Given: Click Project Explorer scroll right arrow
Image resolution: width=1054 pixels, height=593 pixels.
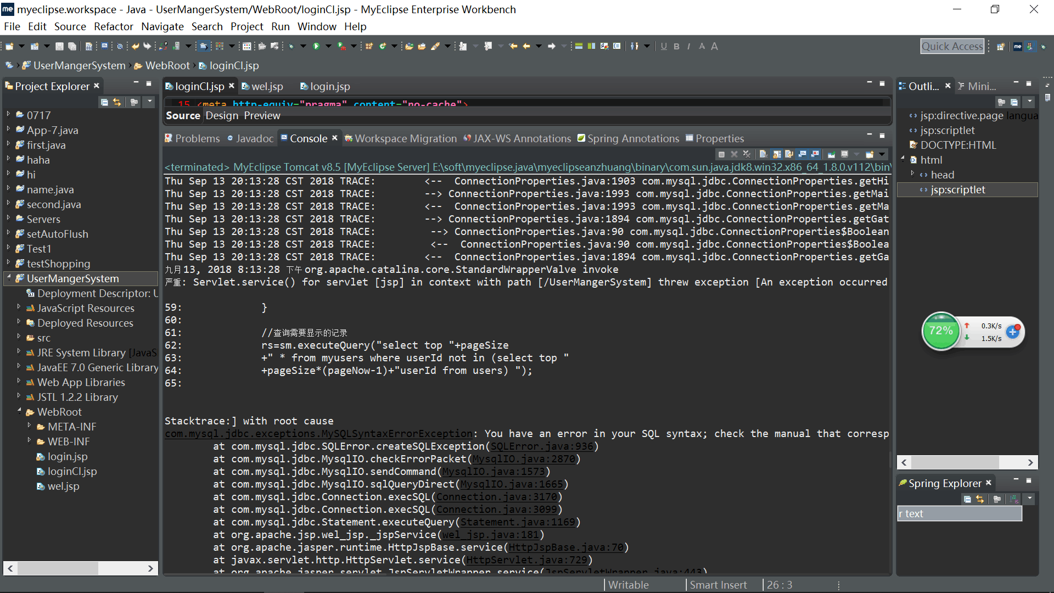Looking at the screenshot, I should pyautogui.click(x=150, y=568).
